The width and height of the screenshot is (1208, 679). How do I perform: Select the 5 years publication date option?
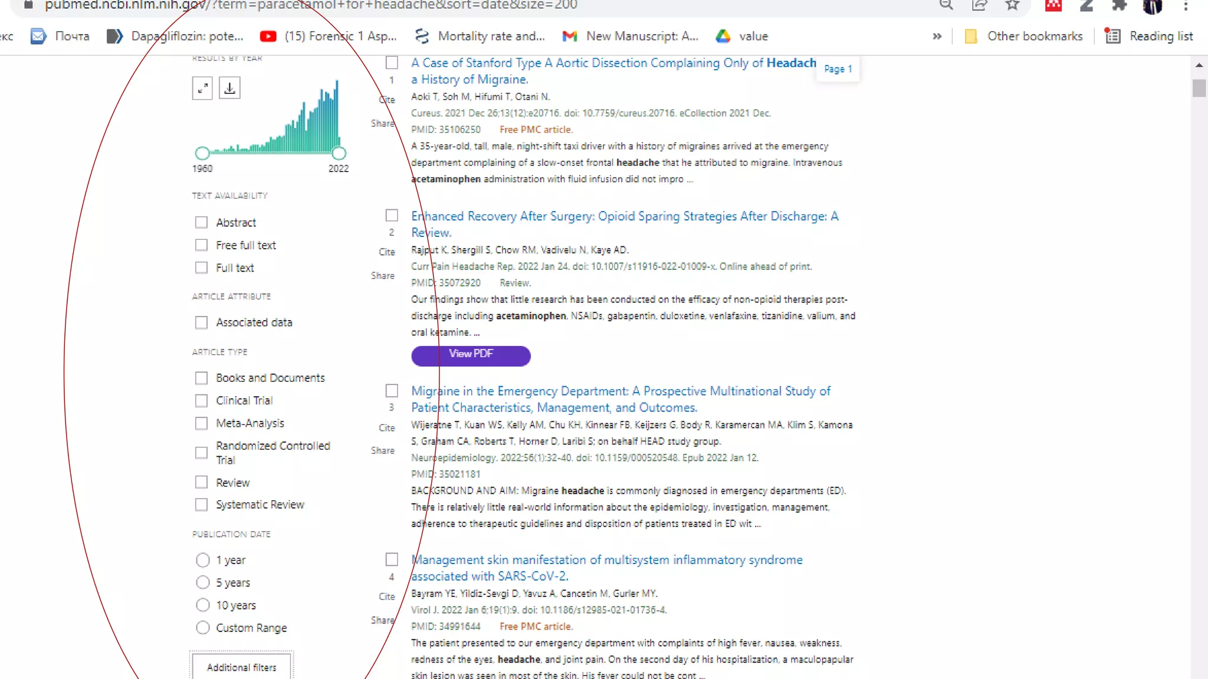(x=202, y=583)
